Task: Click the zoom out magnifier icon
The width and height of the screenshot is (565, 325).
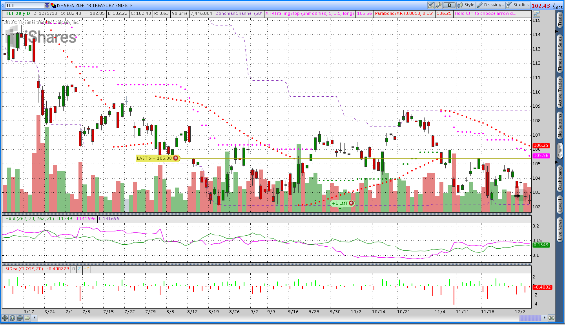Action: click(x=20, y=318)
